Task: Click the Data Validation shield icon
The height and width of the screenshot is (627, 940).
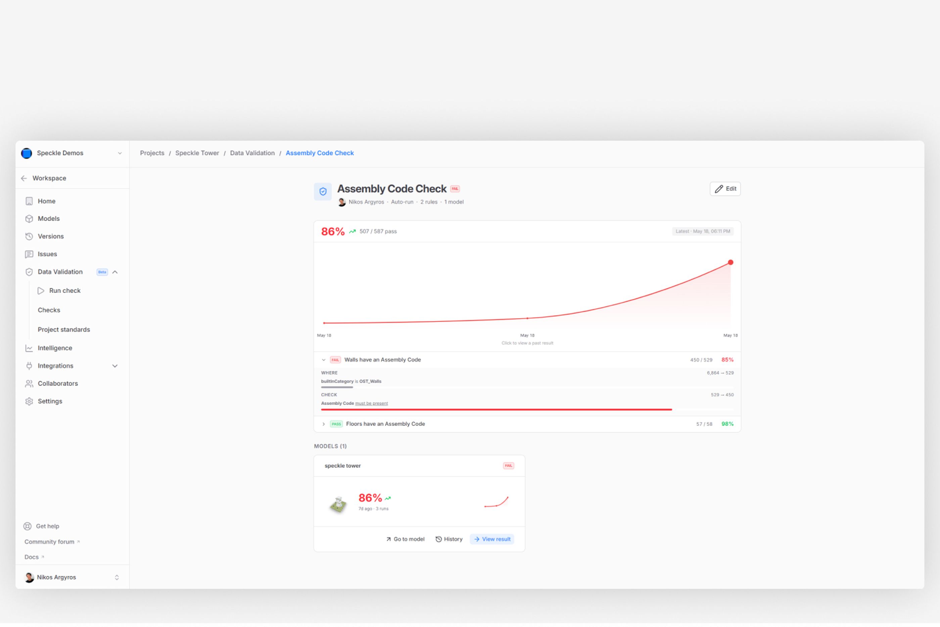Action: tap(29, 272)
